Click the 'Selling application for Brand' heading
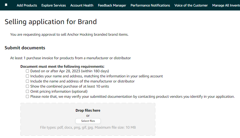 [51, 22]
